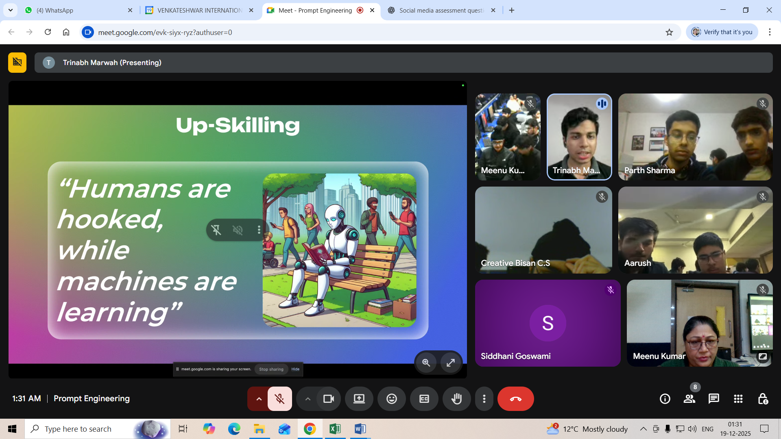Show the participants people icon
Image resolution: width=781 pixels, height=439 pixels.
click(x=689, y=399)
